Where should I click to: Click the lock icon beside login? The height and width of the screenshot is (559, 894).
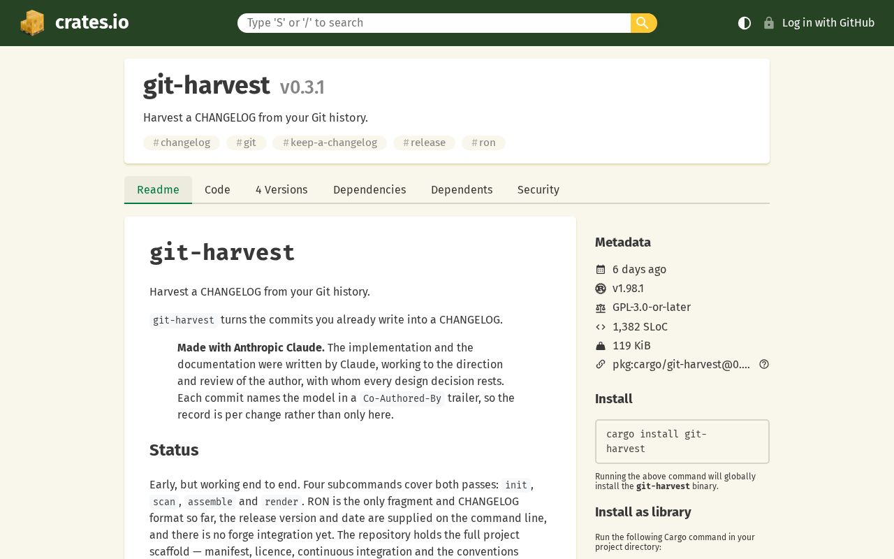click(769, 23)
